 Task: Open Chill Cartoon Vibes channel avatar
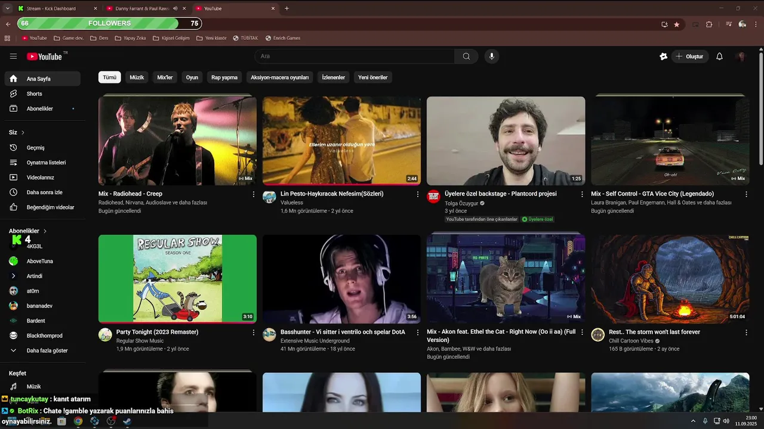(x=597, y=334)
